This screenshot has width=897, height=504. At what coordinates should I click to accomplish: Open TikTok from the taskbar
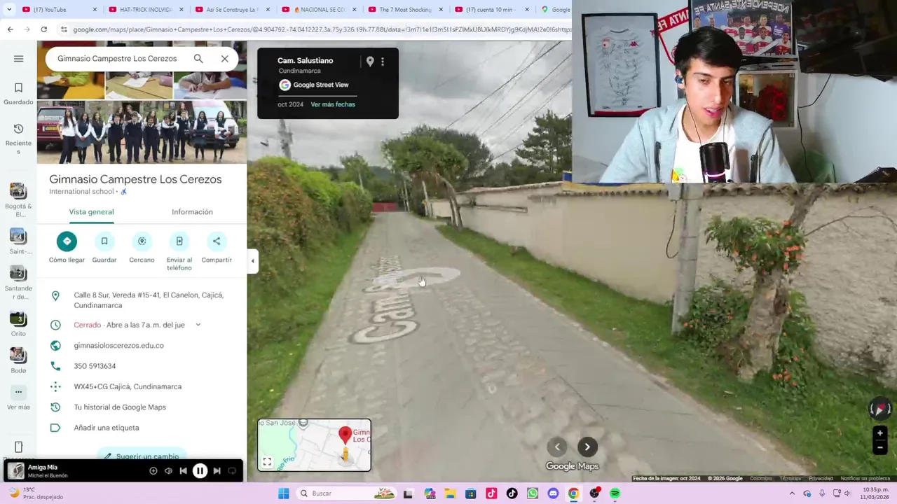coord(512,493)
